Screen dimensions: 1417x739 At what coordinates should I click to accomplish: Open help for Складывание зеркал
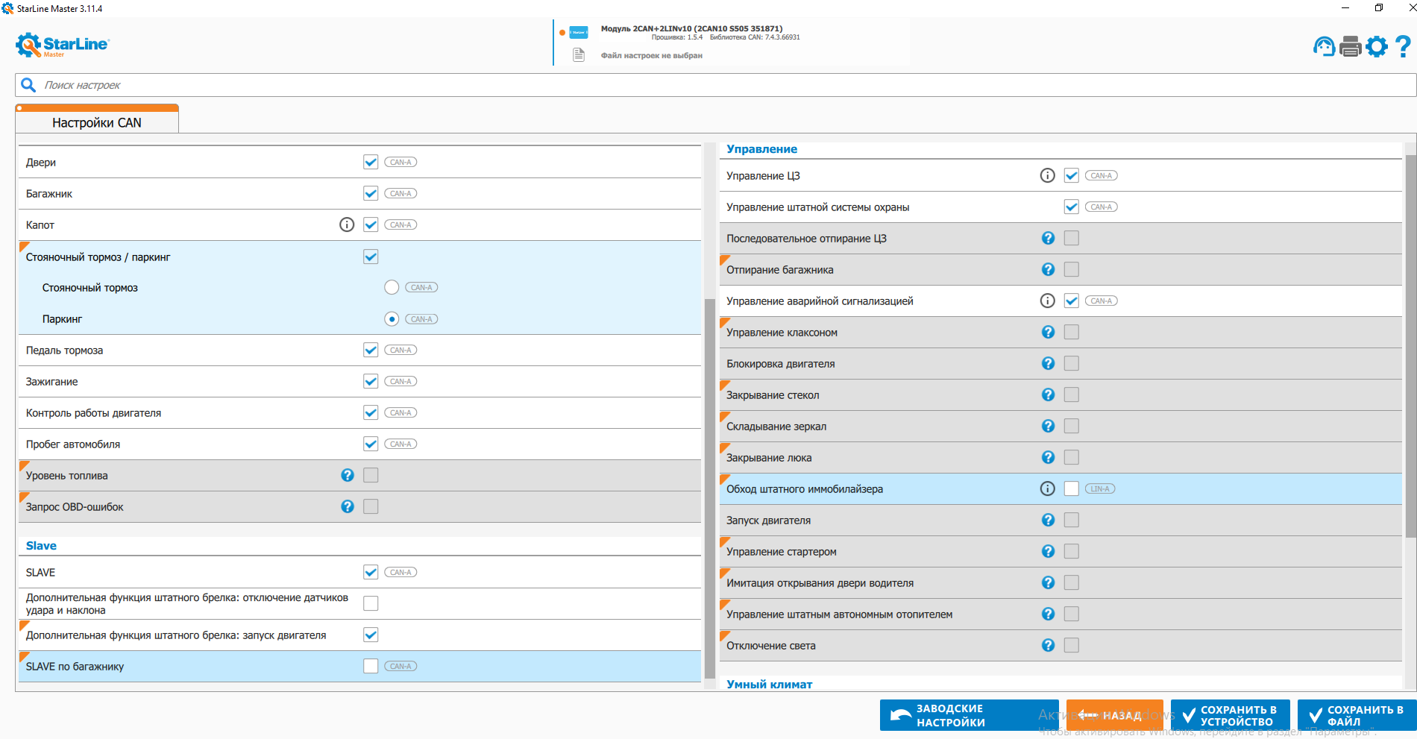(x=1049, y=426)
